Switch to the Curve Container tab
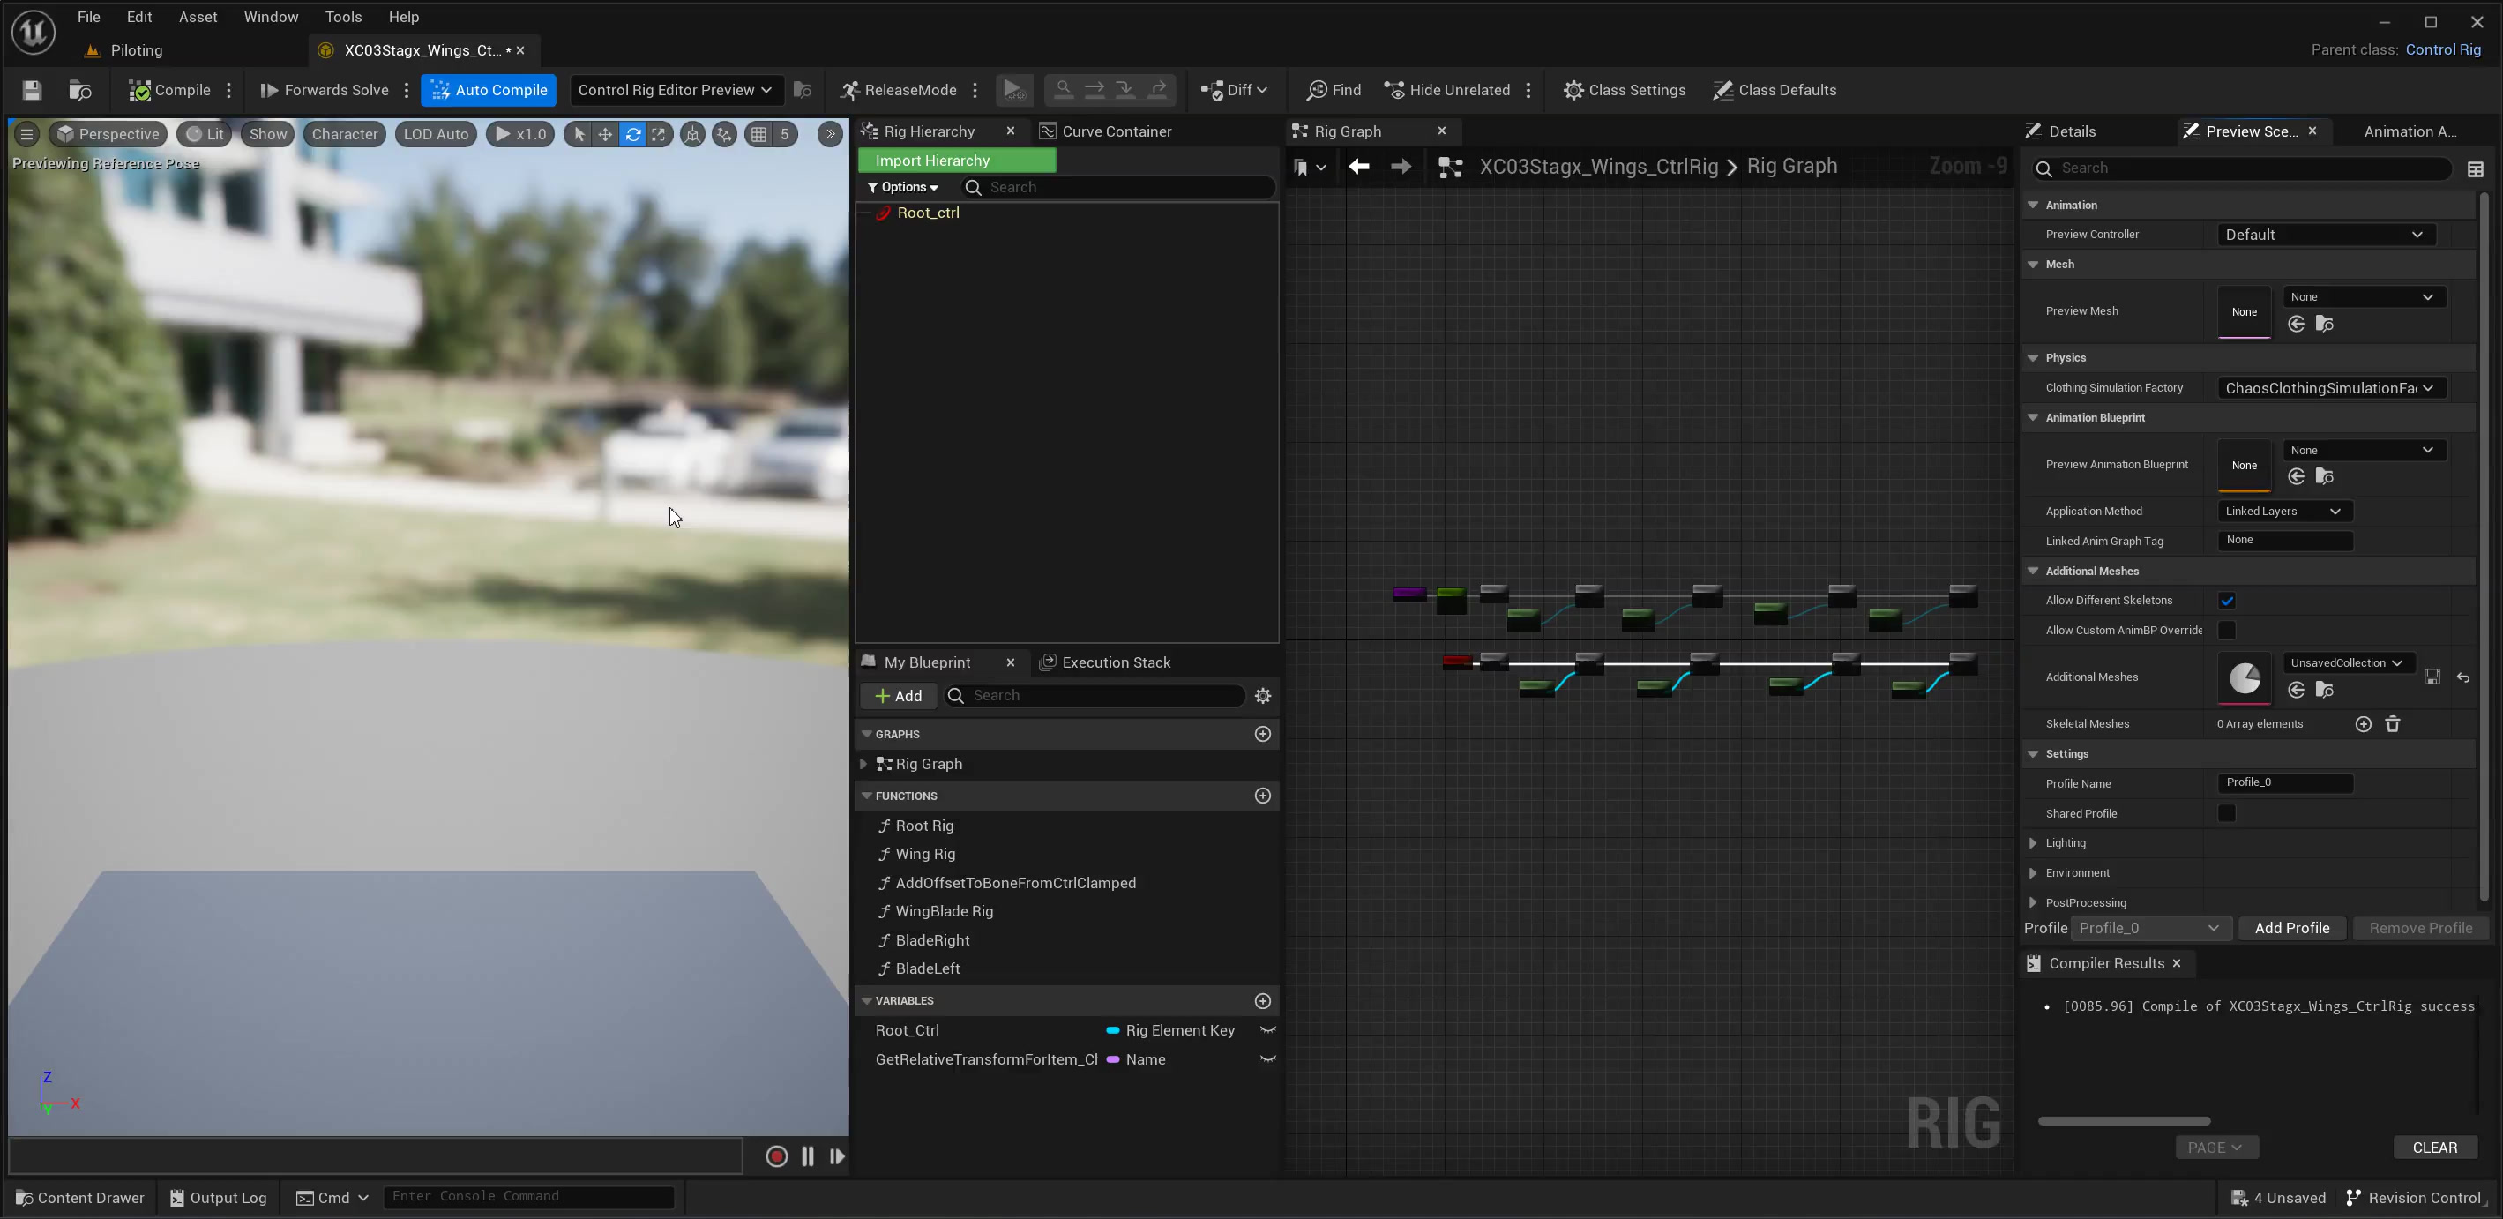The height and width of the screenshot is (1219, 2503). coord(1105,131)
